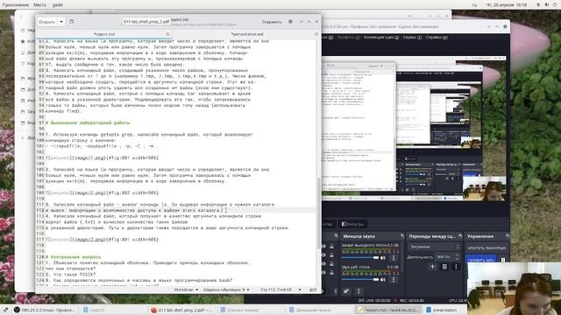This screenshot has width=561, height=315.
Task: Click the Длительность duration field
Action: (447, 256)
